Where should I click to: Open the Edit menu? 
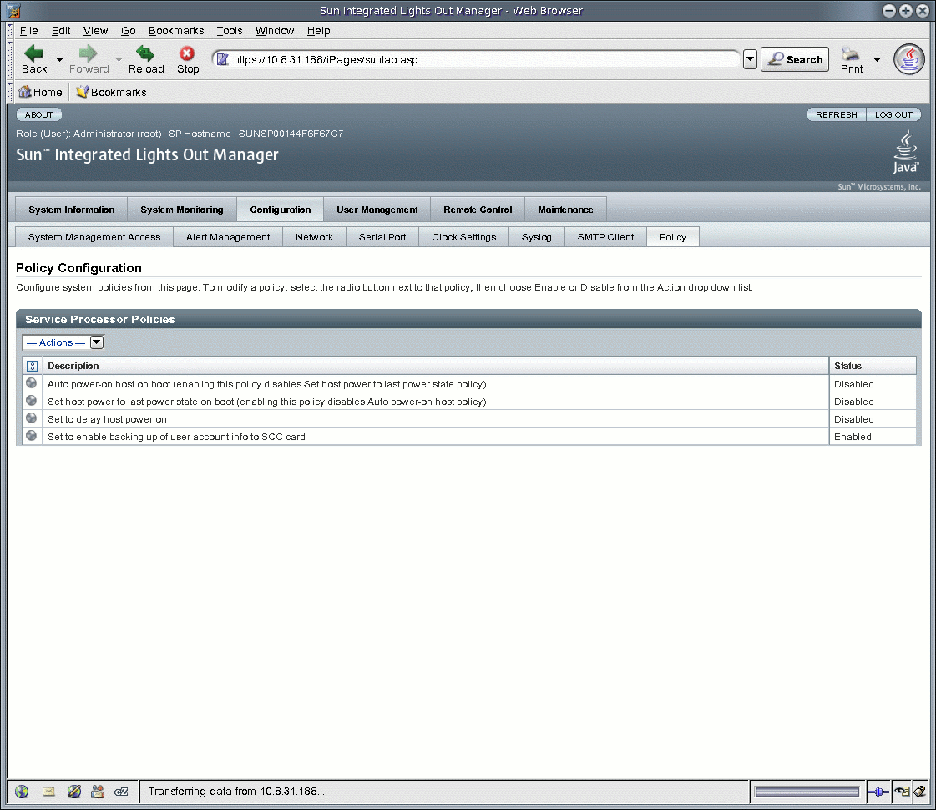point(61,30)
